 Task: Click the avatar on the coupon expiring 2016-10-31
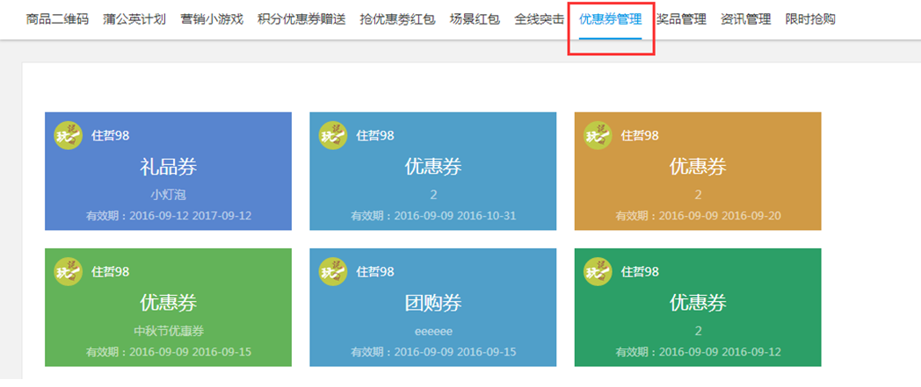click(x=333, y=135)
